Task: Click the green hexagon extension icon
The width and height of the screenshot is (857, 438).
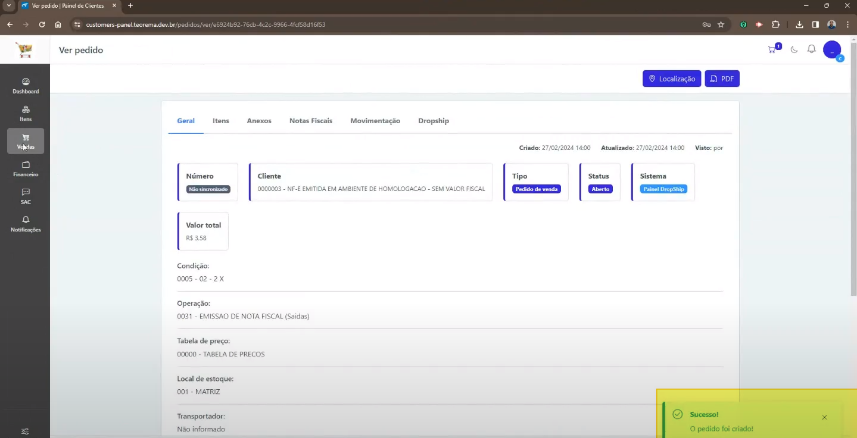Action: coord(743,24)
